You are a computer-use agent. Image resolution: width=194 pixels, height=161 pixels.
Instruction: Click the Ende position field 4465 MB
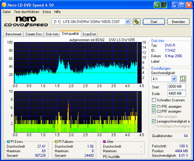[177, 94]
